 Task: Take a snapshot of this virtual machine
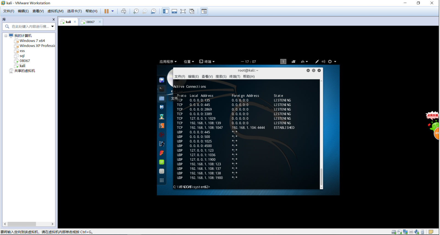click(x=136, y=11)
